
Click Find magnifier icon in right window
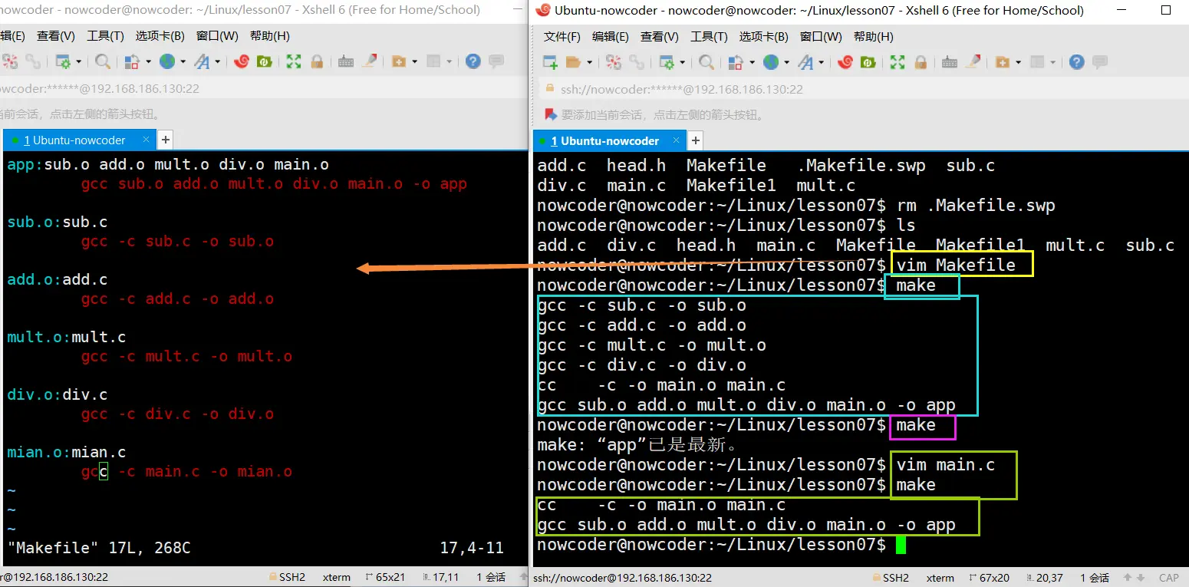pos(706,62)
